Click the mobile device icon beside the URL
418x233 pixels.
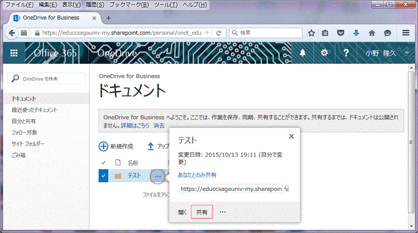tap(287, 189)
